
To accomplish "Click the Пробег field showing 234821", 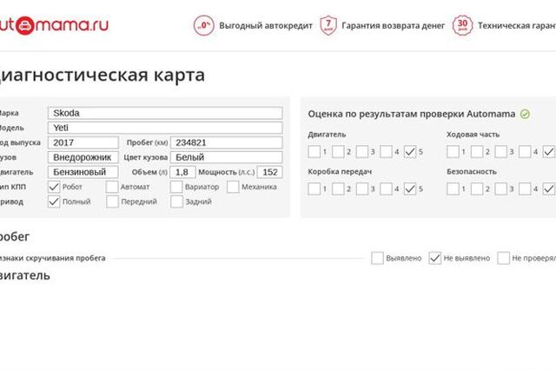I will coord(227,142).
